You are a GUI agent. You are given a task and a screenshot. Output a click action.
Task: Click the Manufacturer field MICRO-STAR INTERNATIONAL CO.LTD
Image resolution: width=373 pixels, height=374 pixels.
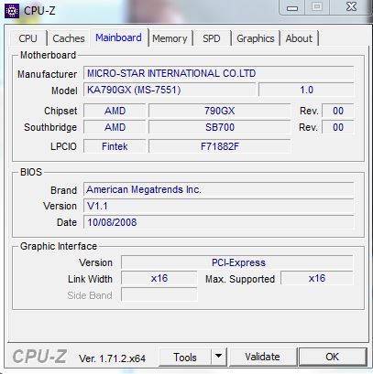[x=219, y=73]
